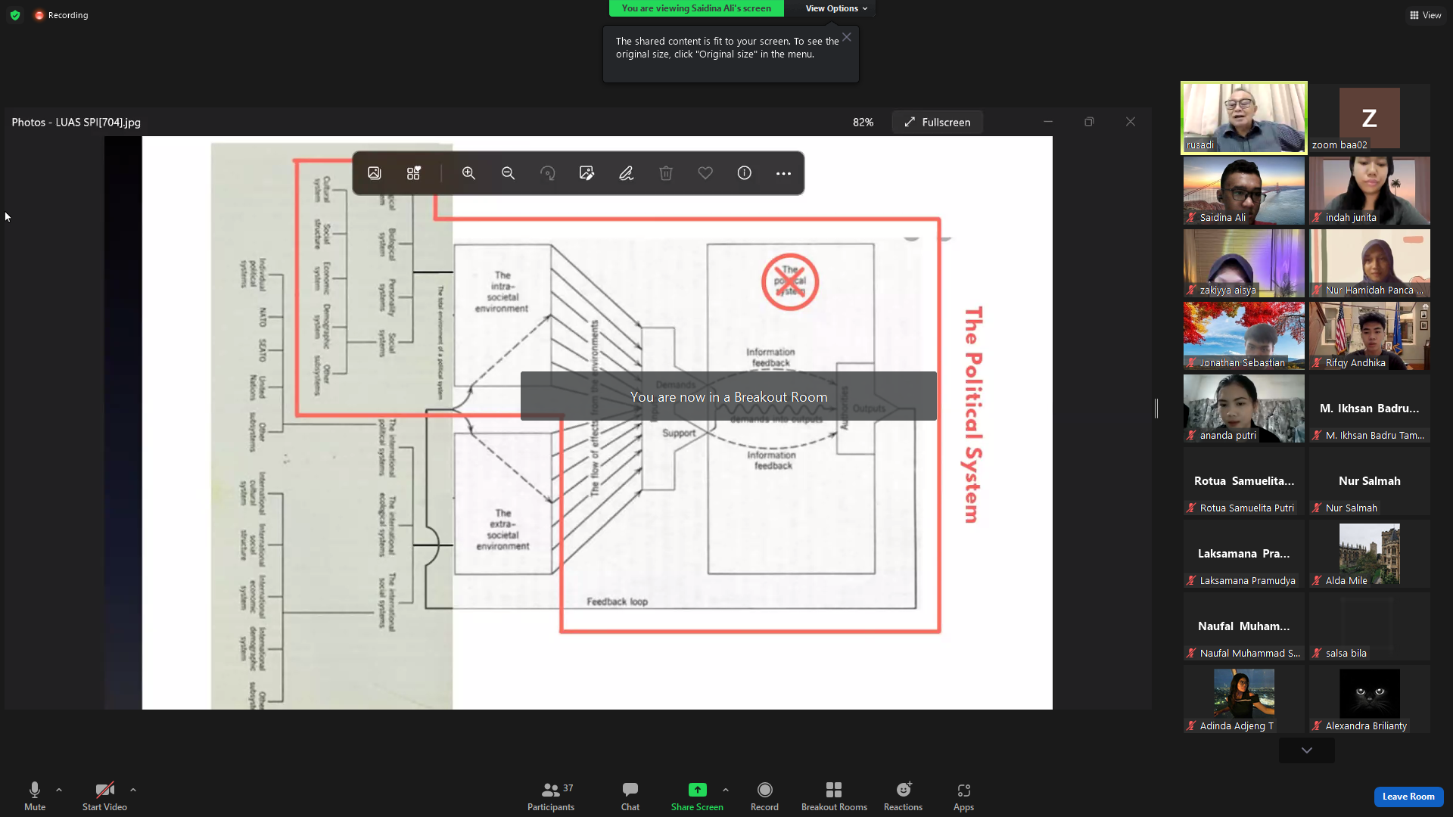Select Nur Salmah's participant tile
The image size is (1453, 817).
1370,481
